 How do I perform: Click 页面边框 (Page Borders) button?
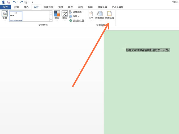pyautogui.click(x=109, y=15)
